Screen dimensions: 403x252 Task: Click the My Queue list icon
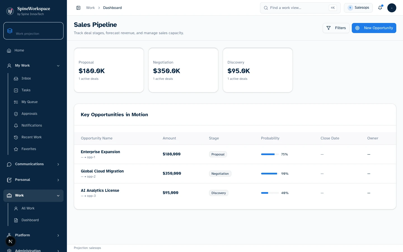click(x=16, y=102)
